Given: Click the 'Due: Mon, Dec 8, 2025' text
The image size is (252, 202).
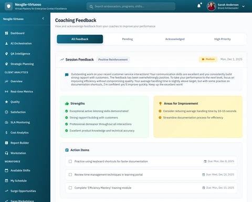Looking at the screenshot, I should coord(221,161).
